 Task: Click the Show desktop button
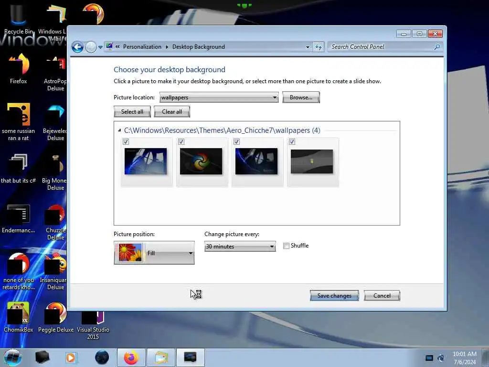pyautogui.click(x=485, y=357)
